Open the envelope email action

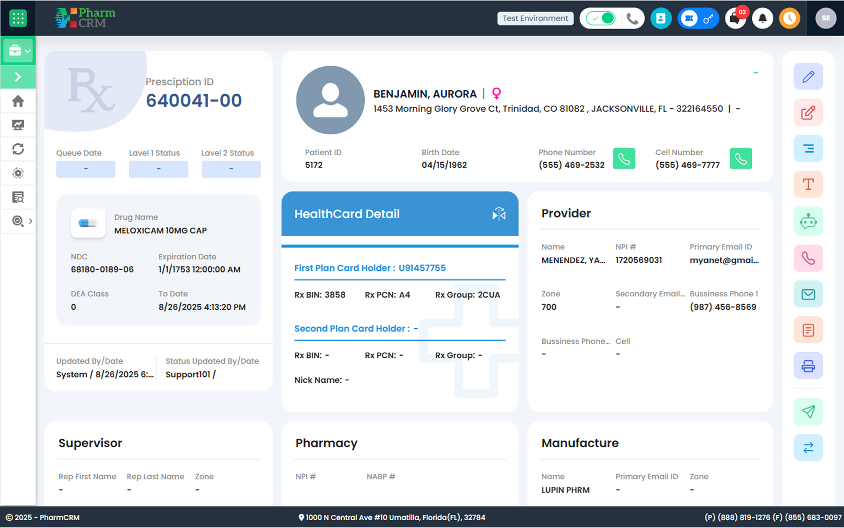click(x=808, y=294)
